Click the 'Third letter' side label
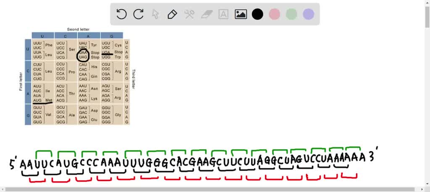 134,79
